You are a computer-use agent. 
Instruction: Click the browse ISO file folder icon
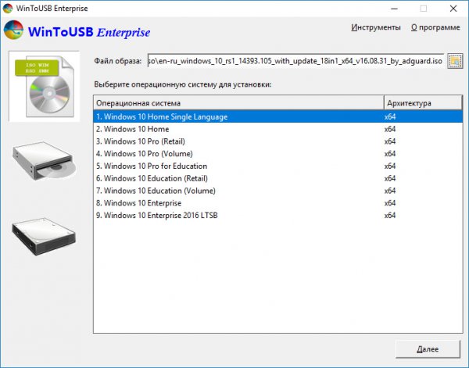[454, 61]
